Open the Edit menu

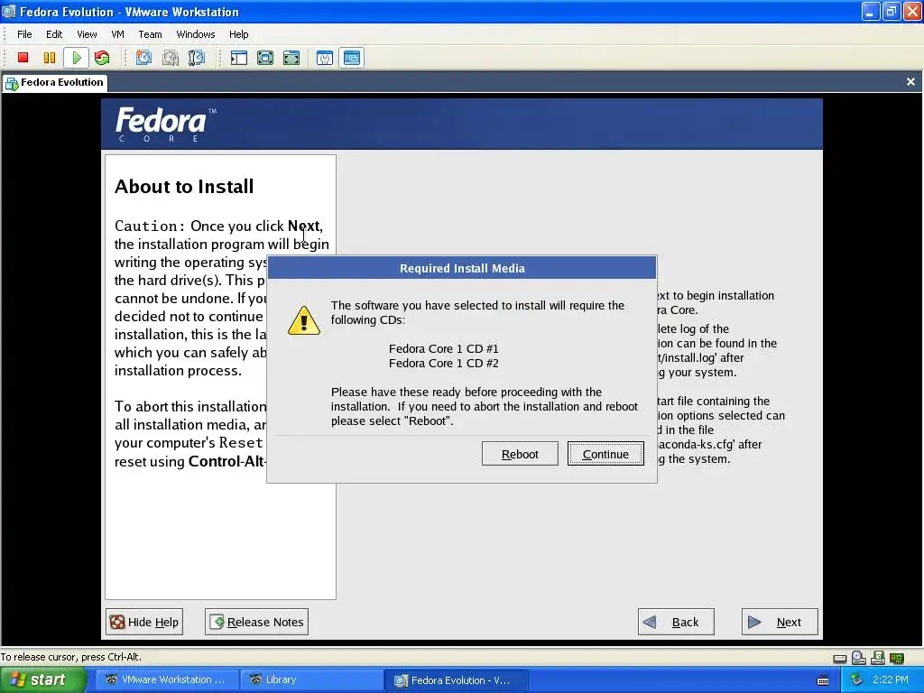click(x=54, y=34)
